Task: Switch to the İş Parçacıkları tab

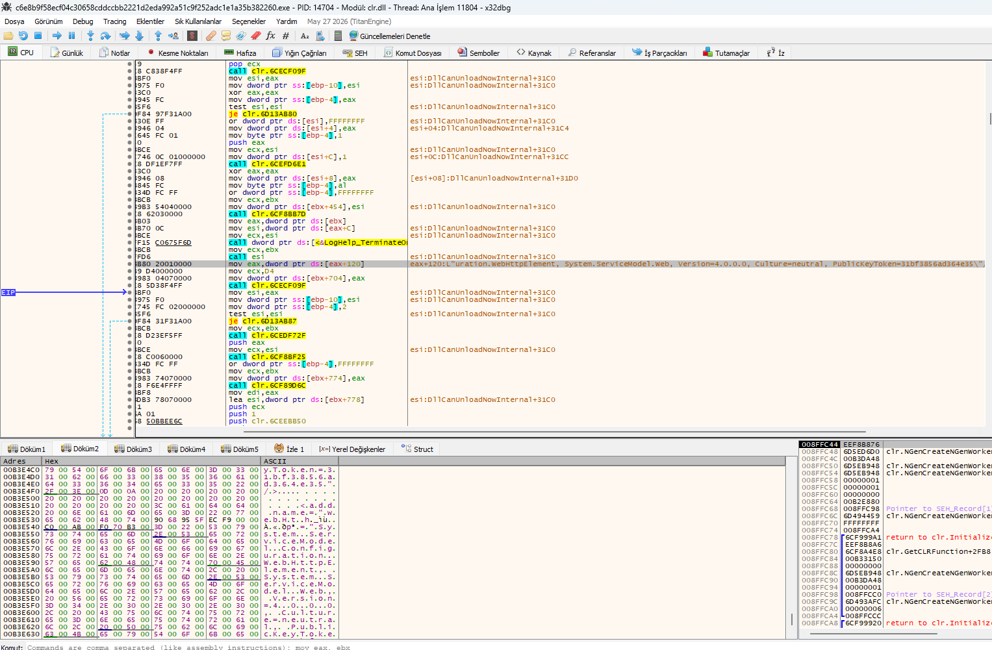Action: point(659,53)
